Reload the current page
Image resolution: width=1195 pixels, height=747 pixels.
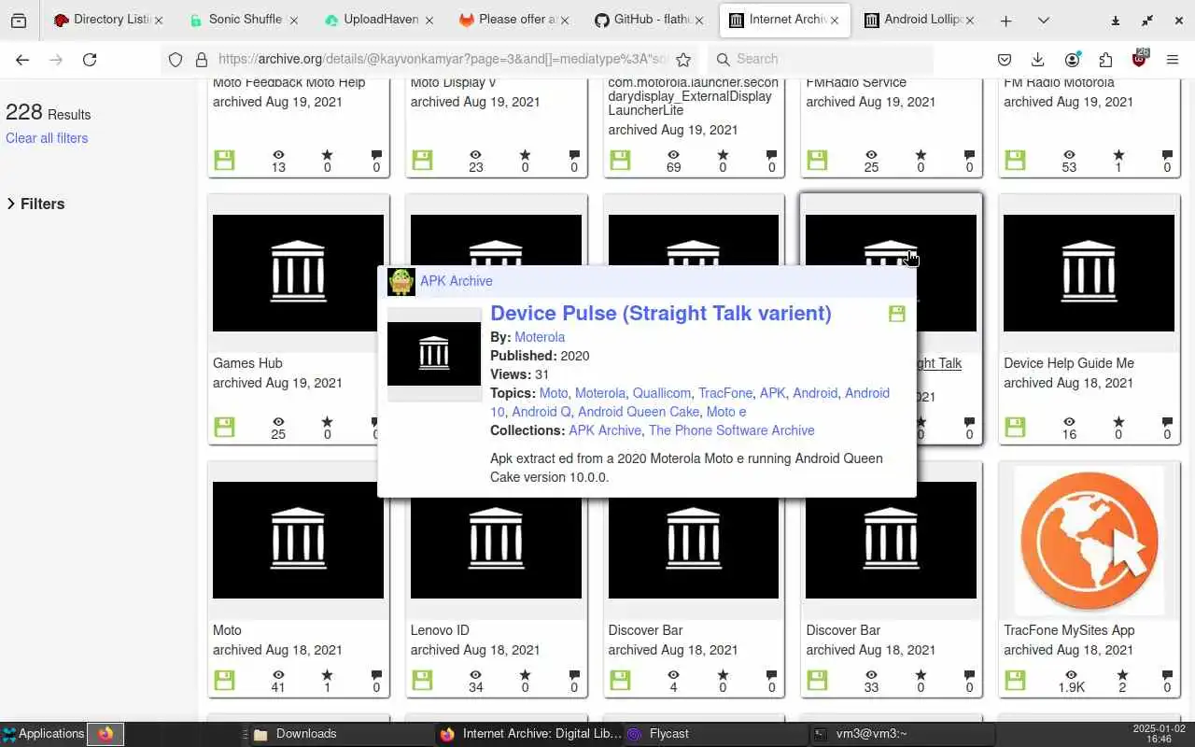click(90, 60)
